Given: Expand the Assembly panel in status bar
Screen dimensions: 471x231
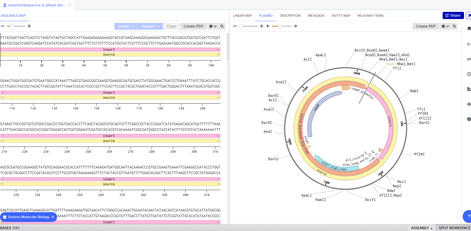Looking at the screenshot, I should (x=421, y=228).
